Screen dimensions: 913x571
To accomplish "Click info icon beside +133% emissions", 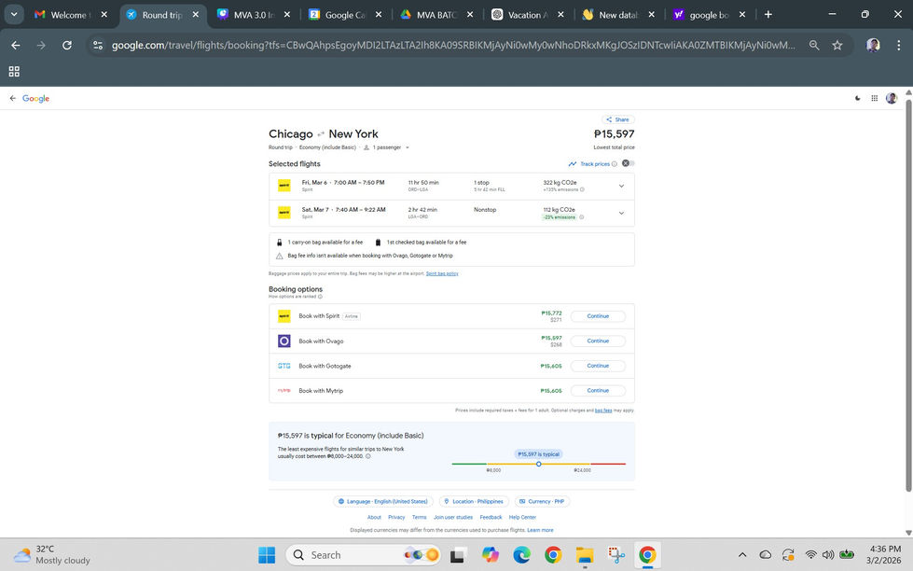I will (x=582, y=189).
